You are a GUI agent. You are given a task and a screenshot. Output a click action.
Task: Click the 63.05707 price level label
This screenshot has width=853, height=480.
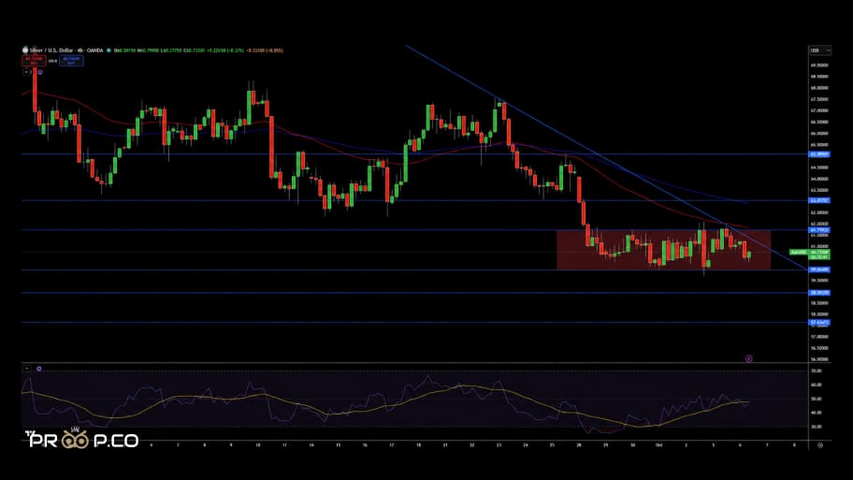tap(820, 200)
